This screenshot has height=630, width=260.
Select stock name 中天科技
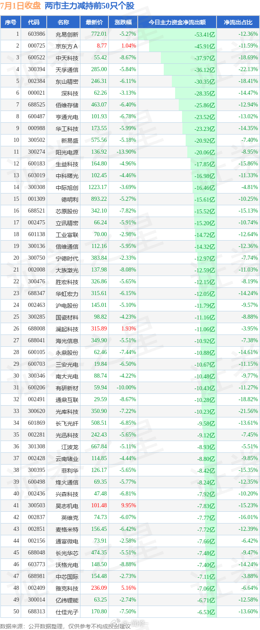pyautogui.click(x=67, y=58)
